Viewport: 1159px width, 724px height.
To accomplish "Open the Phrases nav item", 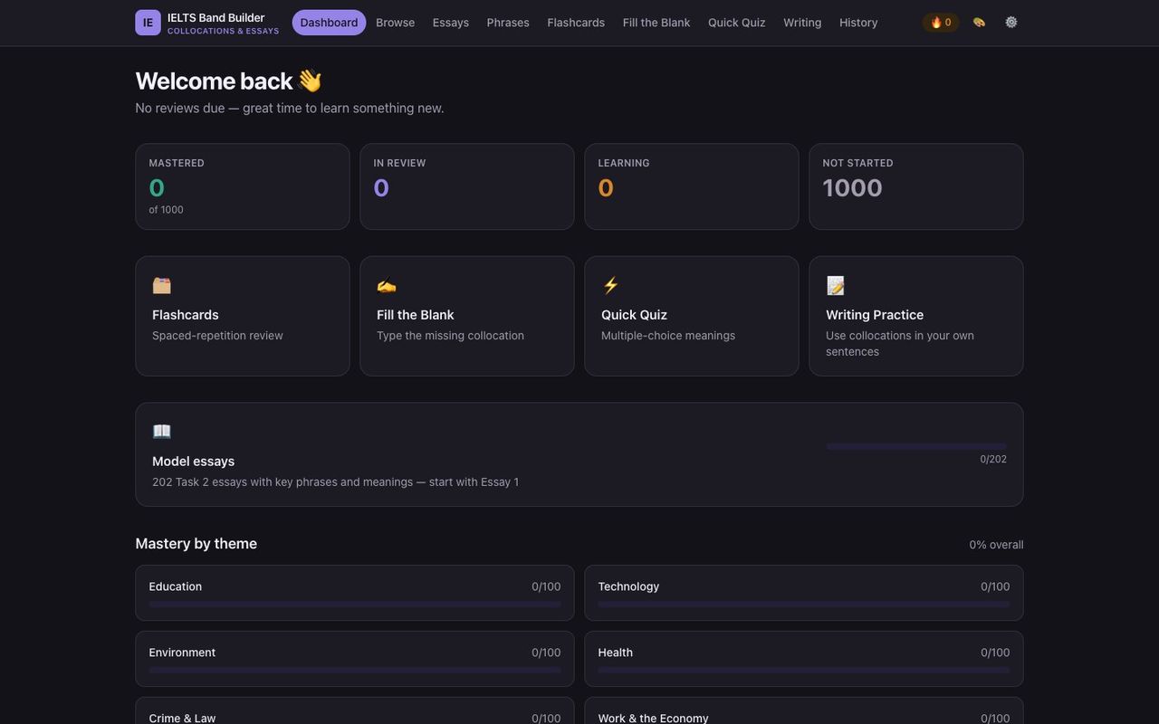I will [x=508, y=23].
